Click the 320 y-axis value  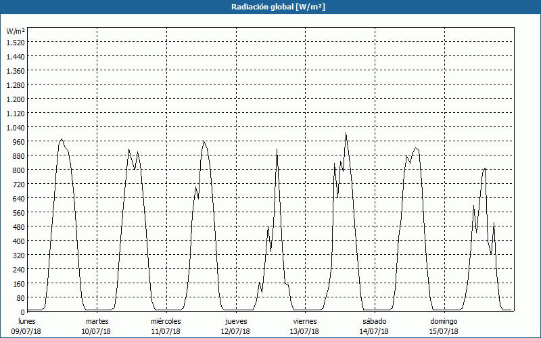19,256
